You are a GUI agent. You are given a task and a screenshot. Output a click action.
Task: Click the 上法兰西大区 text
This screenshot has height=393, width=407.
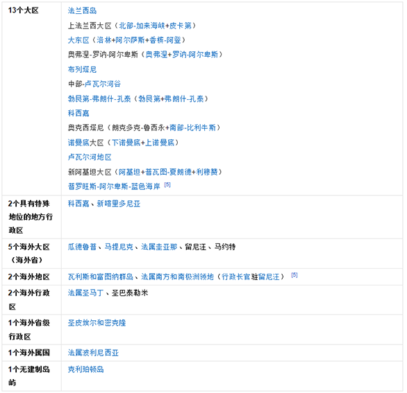[x=90, y=26]
